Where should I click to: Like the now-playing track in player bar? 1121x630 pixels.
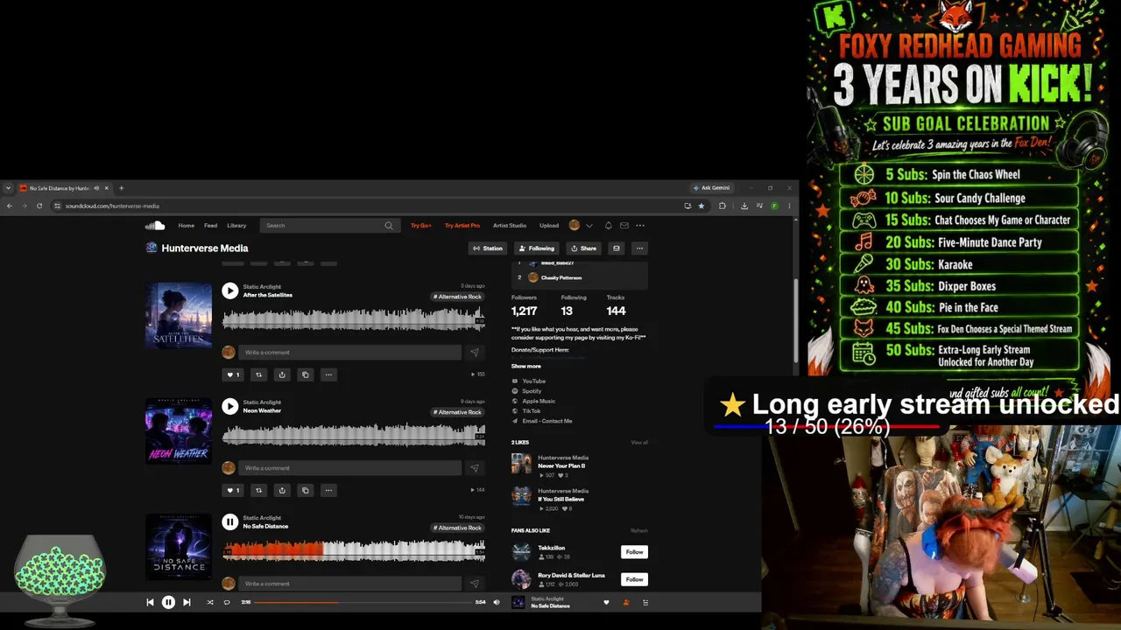coord(606,602)
